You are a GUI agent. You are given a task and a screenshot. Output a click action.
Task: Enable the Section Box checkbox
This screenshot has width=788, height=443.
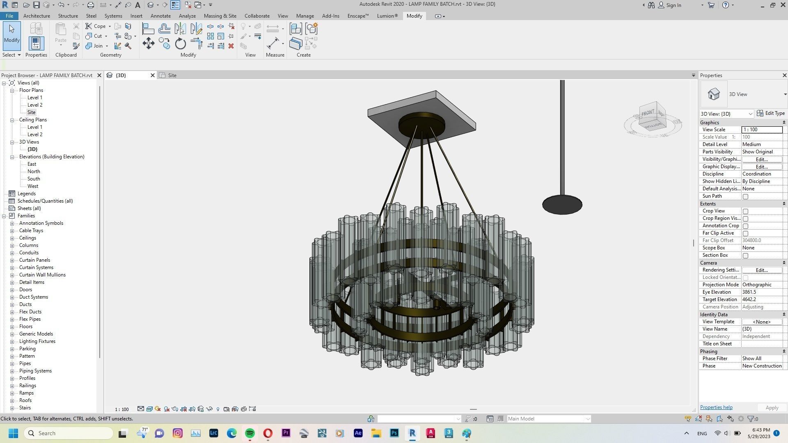pyautogui.click(x=745, y=256)
